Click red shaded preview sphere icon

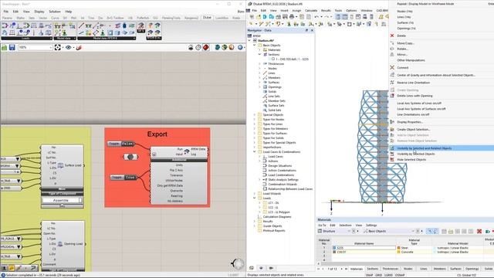coord(206,47)
